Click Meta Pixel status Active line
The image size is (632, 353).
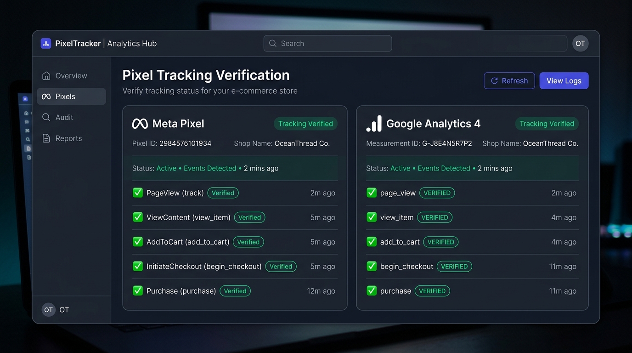click(x=235, y=168)
